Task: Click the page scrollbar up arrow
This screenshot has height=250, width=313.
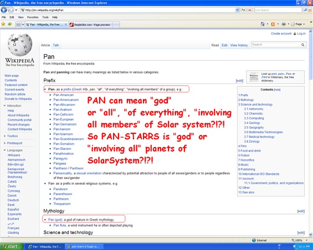Action: click(x=310, y=32)
